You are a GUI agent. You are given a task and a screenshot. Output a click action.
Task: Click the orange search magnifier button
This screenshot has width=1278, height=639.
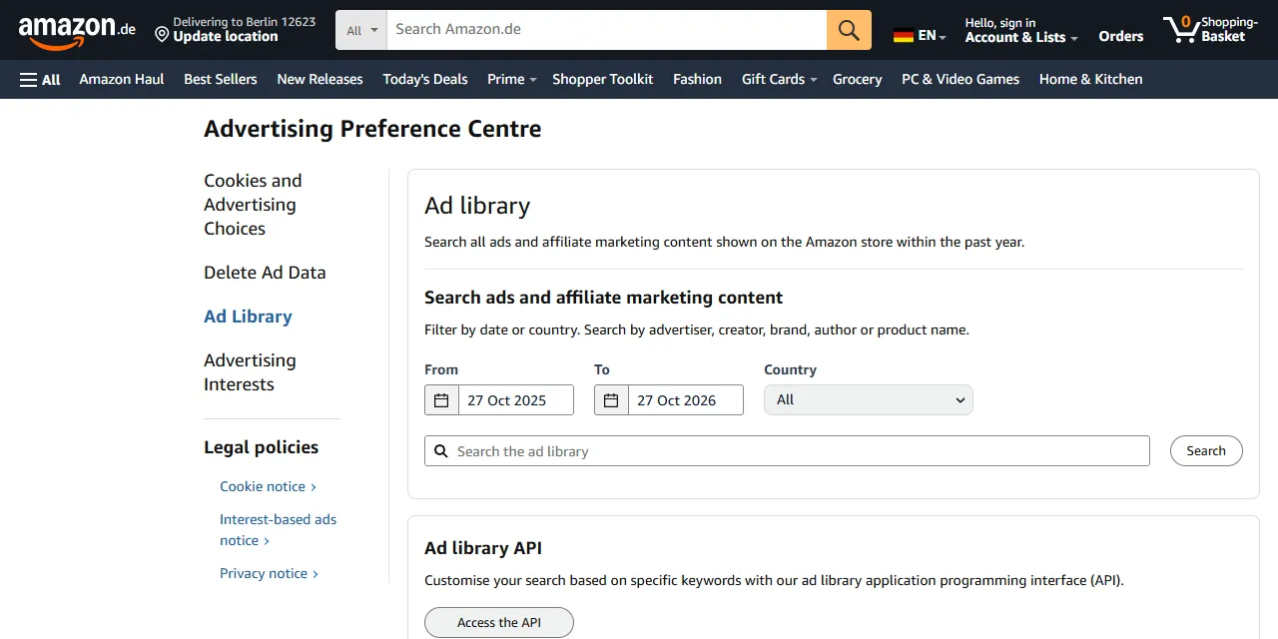coord(849,30)
